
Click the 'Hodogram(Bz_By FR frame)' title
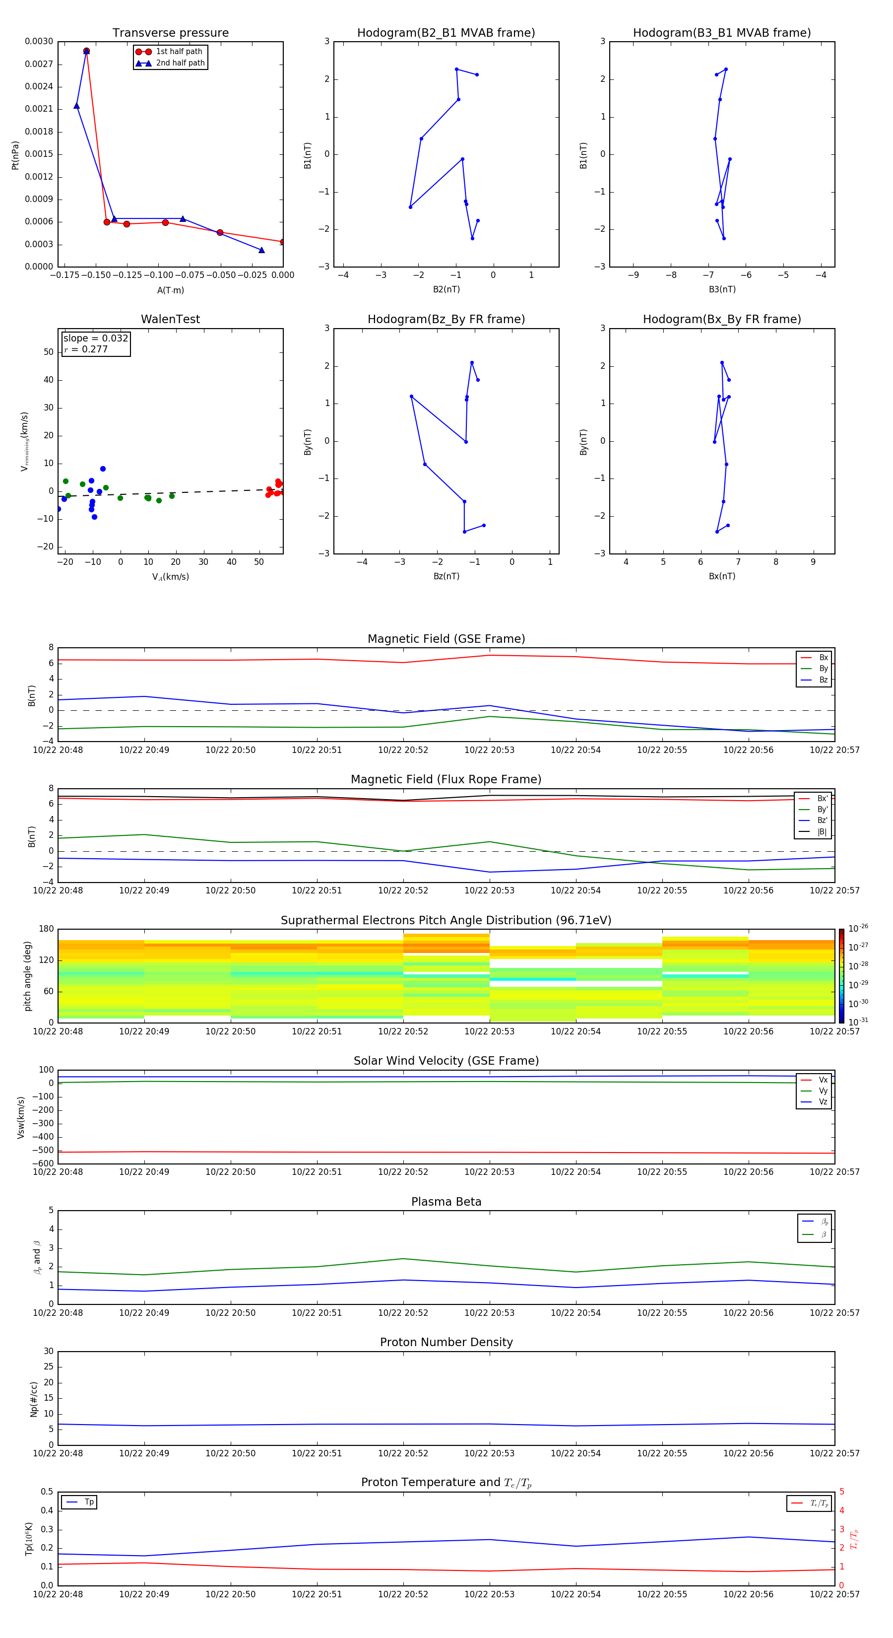(x=446, y=319)
